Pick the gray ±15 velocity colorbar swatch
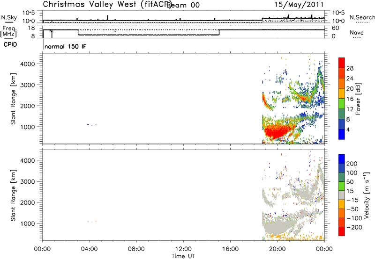 click(342, 195)
